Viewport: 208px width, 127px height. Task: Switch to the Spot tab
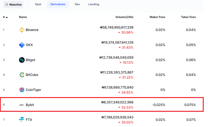(38, 4)
